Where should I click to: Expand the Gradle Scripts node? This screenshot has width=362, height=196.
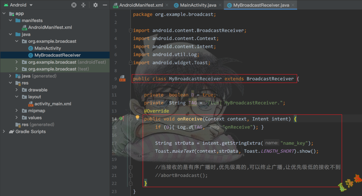pos(4,131)
